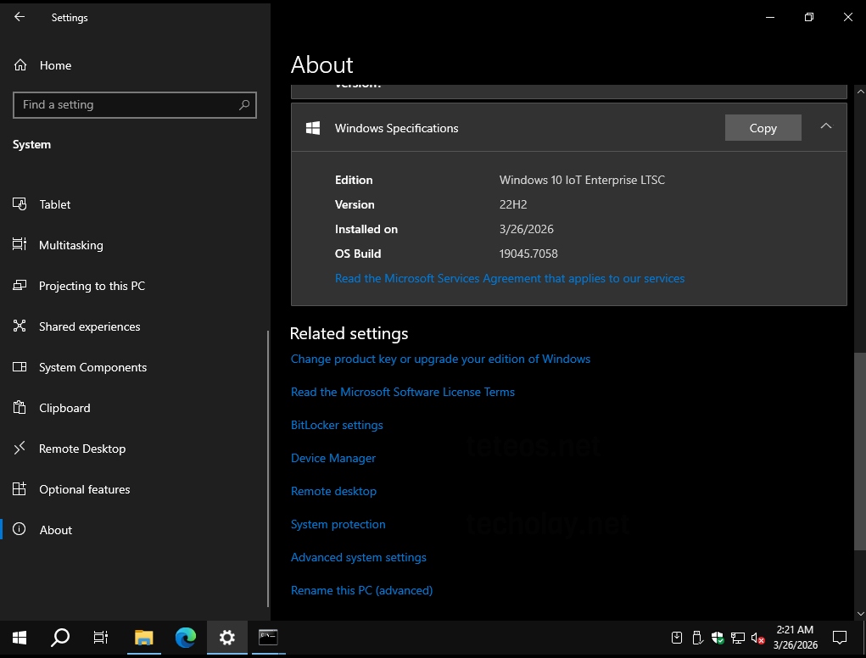This screenshot has height=658, width=866.
Task: Click the taskbar clock showing 2:21 AM
Action: coord(796,638)
